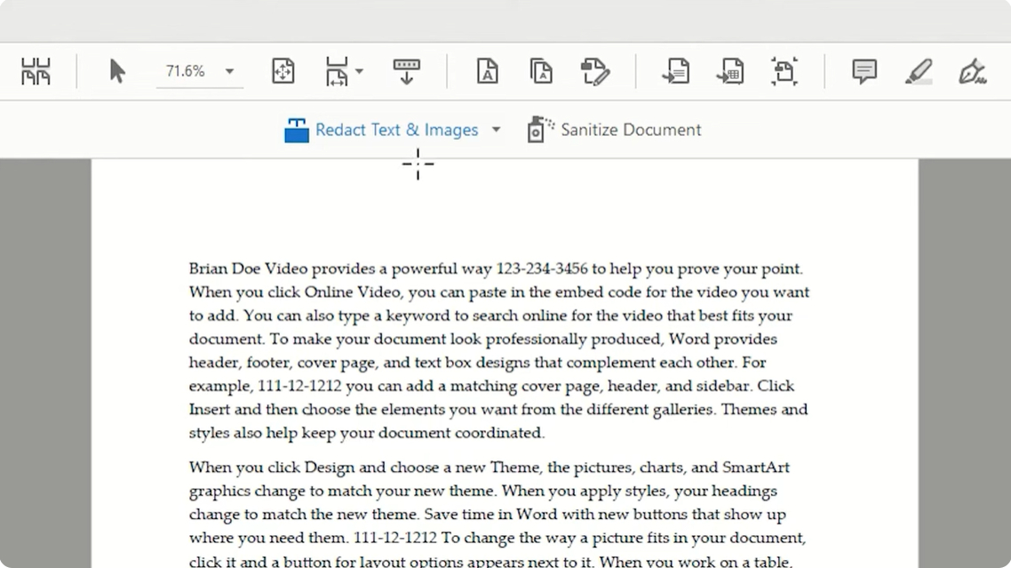Click the crop pages icon

(783, 71)
